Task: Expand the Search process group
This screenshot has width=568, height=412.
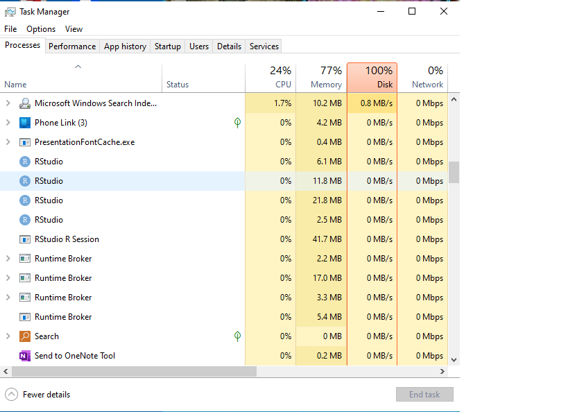Action: coord(8,336)
